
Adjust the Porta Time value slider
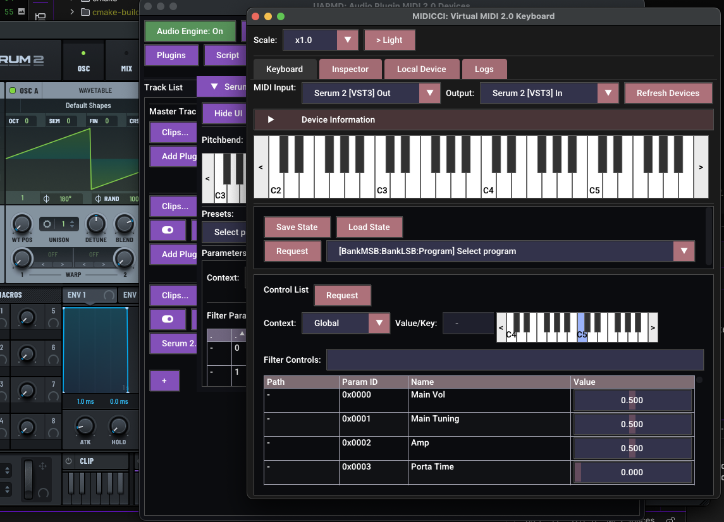pos(632,472)
